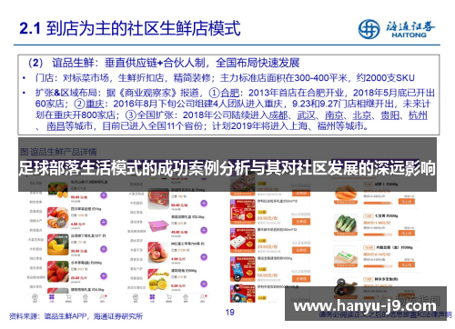Click the Haitong Securities logo
Image resolution: width=455 pixels, height=329 pixels.
(x=397, y=29)
